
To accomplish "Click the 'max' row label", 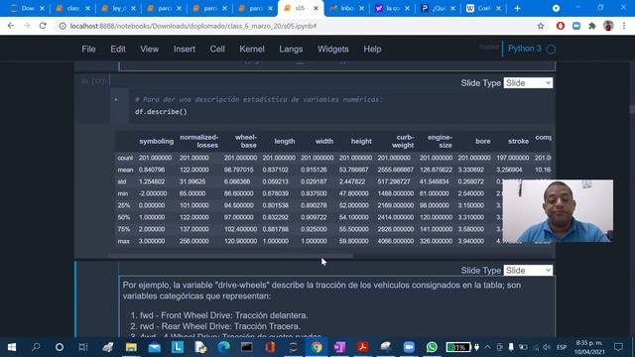I will tap(123, 241).
